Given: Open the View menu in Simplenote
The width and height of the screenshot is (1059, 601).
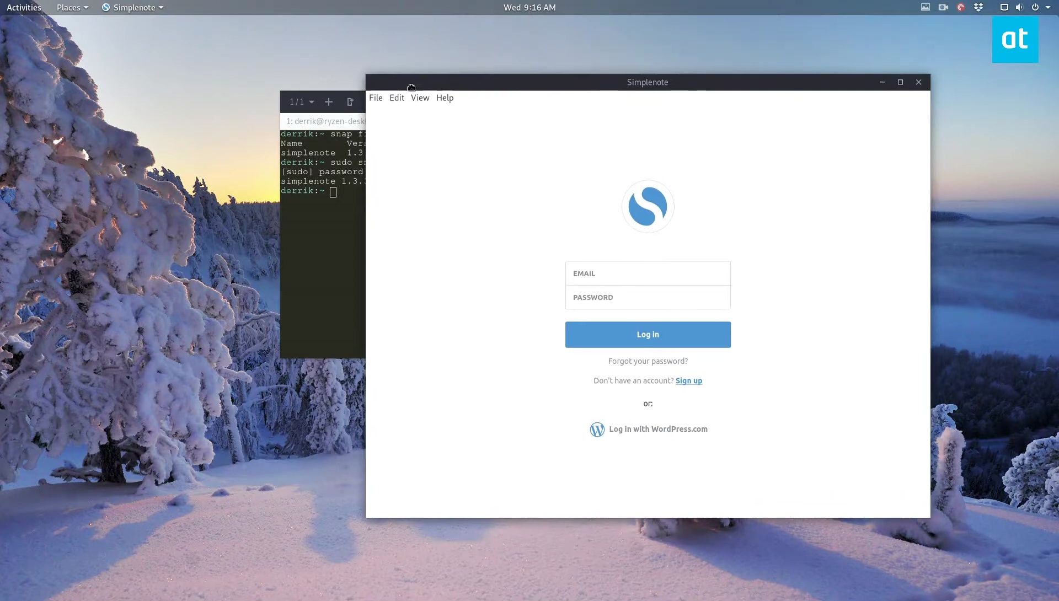Looking at the screenshot, I should 420,98.
